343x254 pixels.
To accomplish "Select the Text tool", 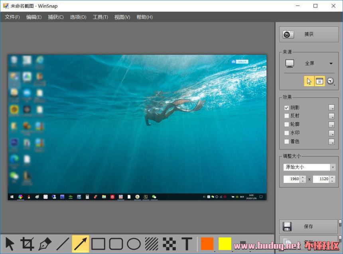I will click(187, 244).
